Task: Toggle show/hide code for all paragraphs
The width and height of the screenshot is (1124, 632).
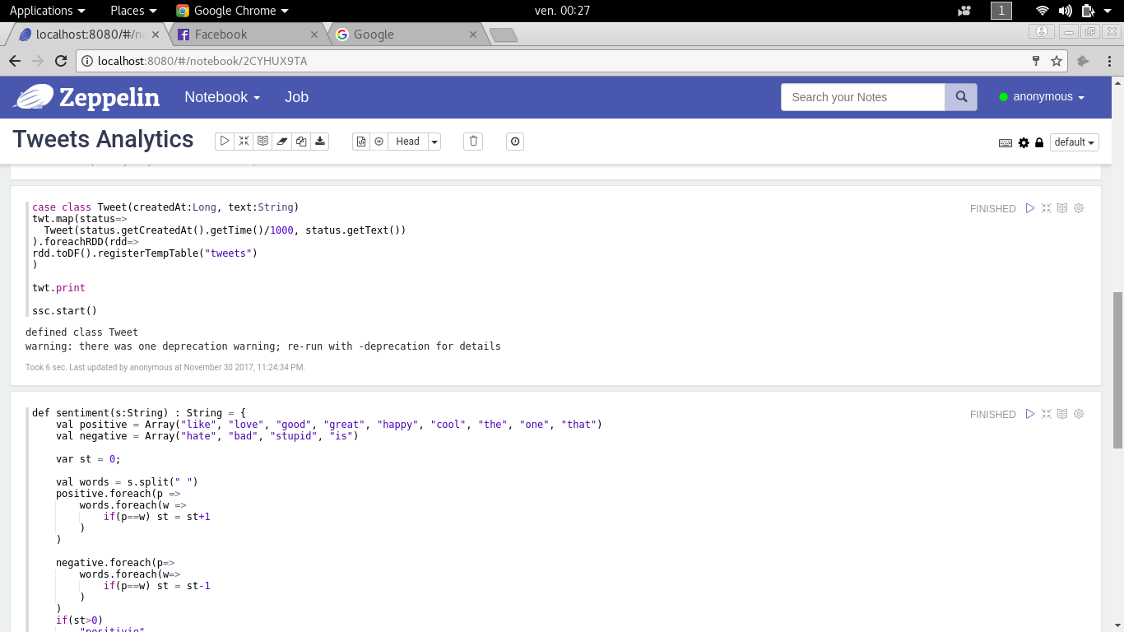Action: [244, 142]
